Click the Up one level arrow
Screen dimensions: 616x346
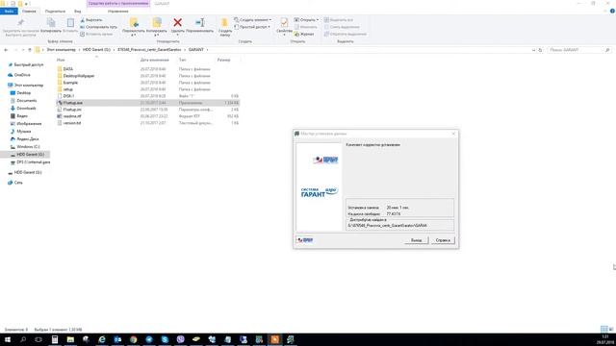(x=30, y=50)
